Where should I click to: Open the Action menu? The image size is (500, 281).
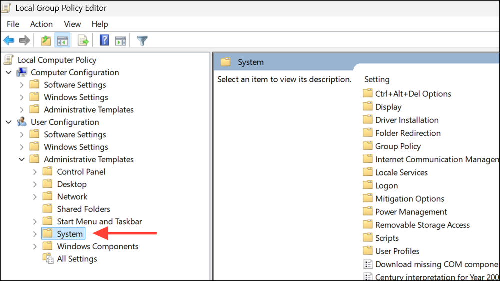[x=41, y=24]
